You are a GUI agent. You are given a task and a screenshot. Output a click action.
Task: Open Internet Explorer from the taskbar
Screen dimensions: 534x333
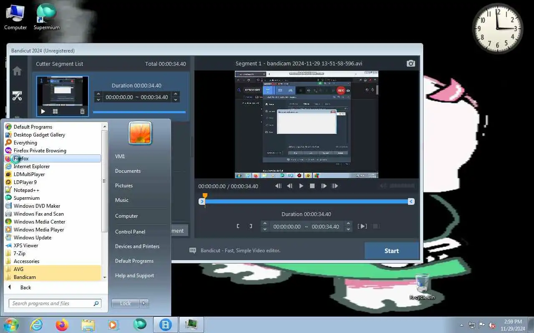click(x=36, y=324)
